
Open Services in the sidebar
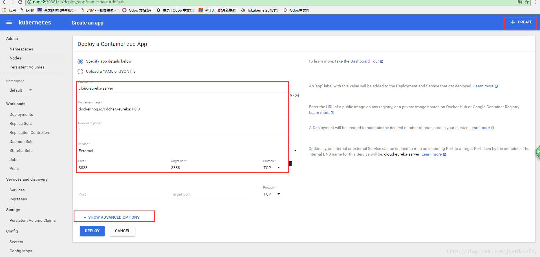[17, 190]
